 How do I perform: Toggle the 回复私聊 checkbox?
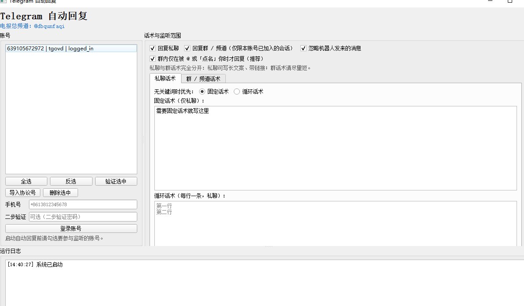coord(153,48)
